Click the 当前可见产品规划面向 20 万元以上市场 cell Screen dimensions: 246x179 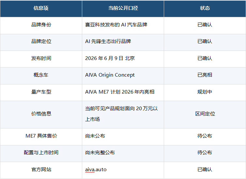pyautogui.click(x=123, y=114)
